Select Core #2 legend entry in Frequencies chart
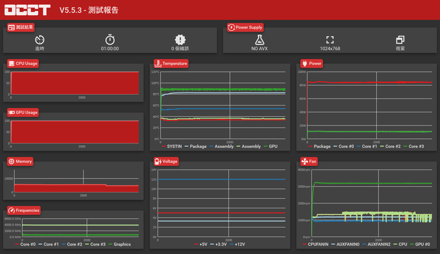The image size is (440, 254). coord(72,244)
